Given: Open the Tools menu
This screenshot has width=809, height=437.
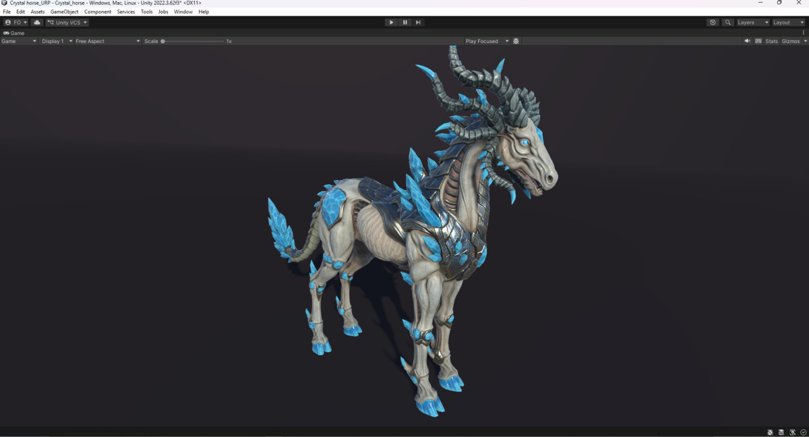Looking at the screenshot, I should tap(147, 11).
